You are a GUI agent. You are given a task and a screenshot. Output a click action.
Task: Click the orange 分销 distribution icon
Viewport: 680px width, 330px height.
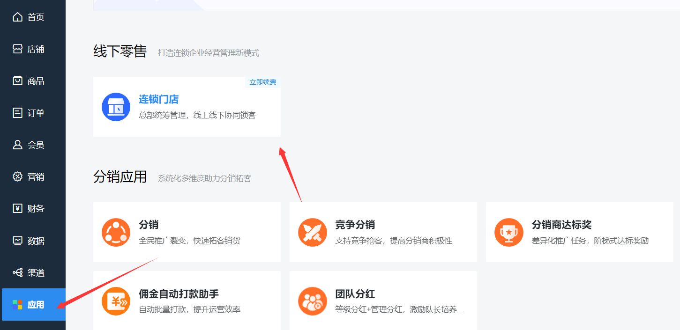116,232
